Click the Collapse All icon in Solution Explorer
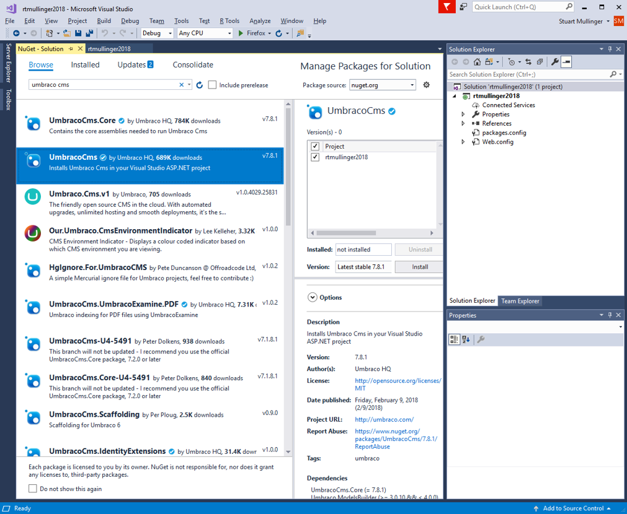The height and width of the screenshot is (514, 627). (x=540, y=62)
